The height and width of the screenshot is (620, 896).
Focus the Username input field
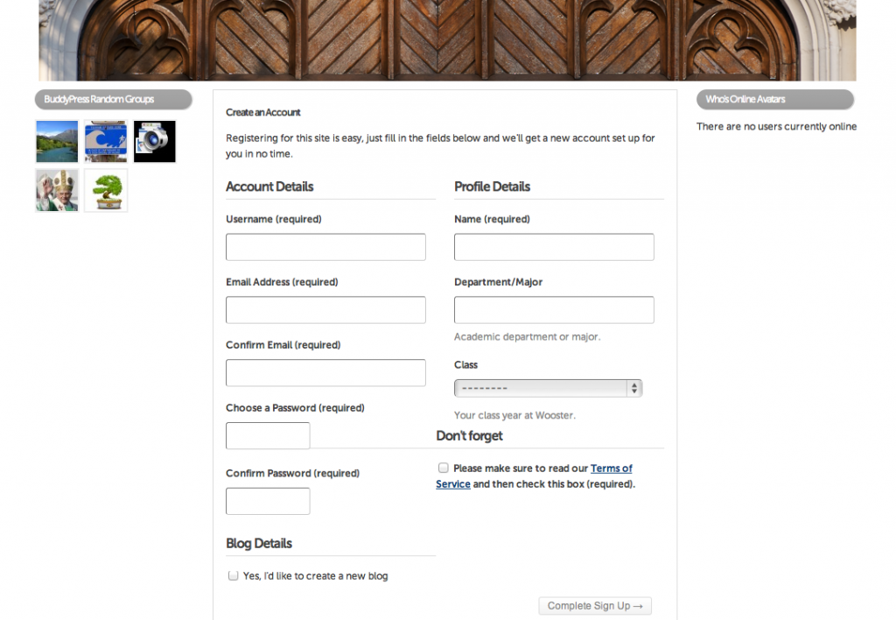325,247
